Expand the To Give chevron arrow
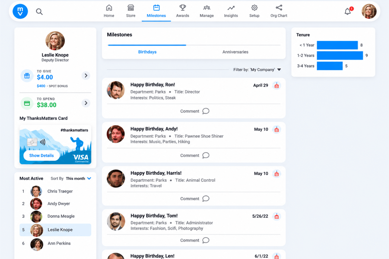The height and width of the screenshot is (259, 389). click(x=86, y=76)
